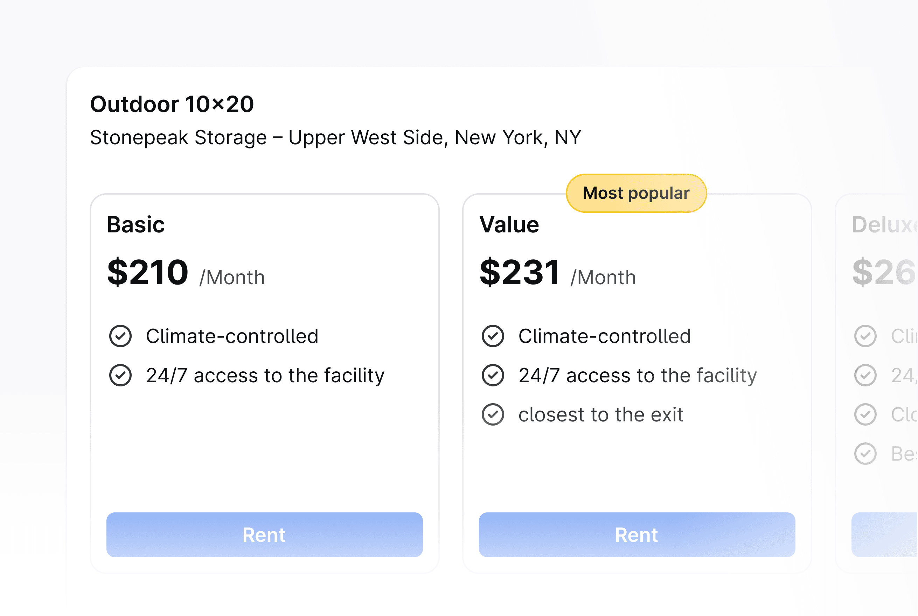
Task: Click Basic plan 24/7 access check icon
Action: pyautogui.click(x=120, y=376)
